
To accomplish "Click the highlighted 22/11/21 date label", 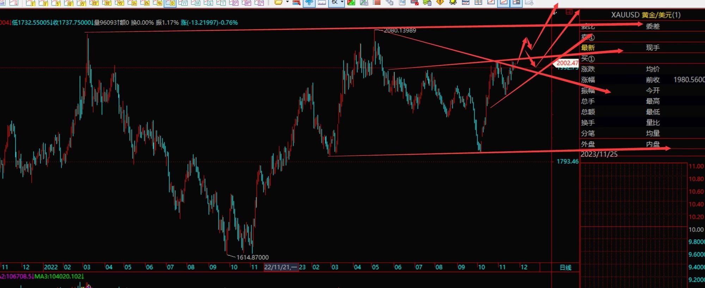I will coord(281,267).
